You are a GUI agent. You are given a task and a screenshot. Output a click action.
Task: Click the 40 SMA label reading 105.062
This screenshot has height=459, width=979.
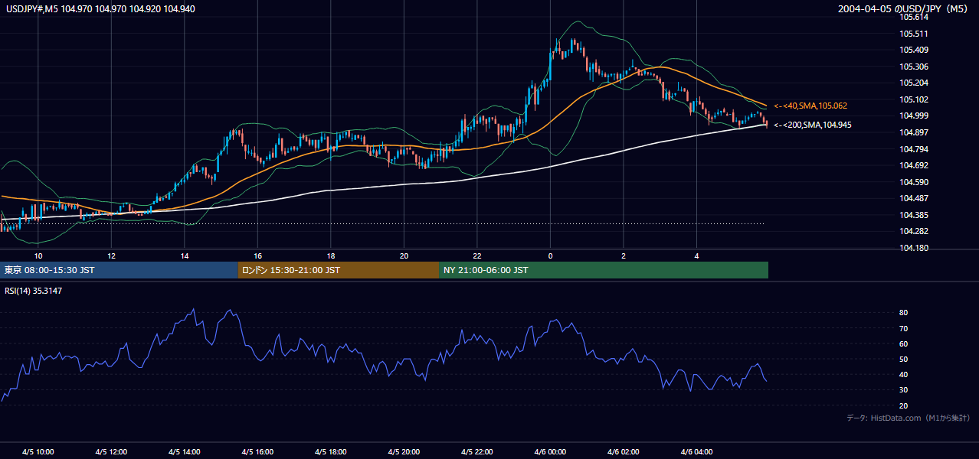(x=810, y=106)
